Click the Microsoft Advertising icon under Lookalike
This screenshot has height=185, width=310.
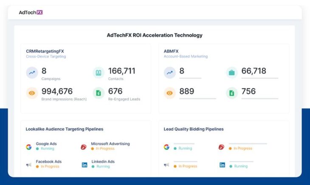[84, 147]
